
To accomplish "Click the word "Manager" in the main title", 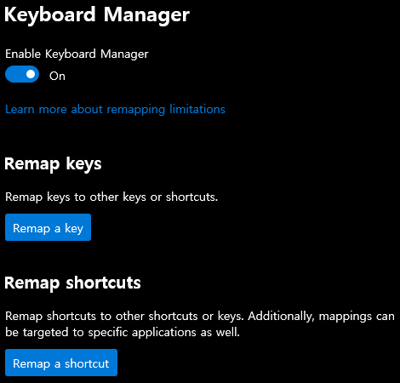I will 146,15.
